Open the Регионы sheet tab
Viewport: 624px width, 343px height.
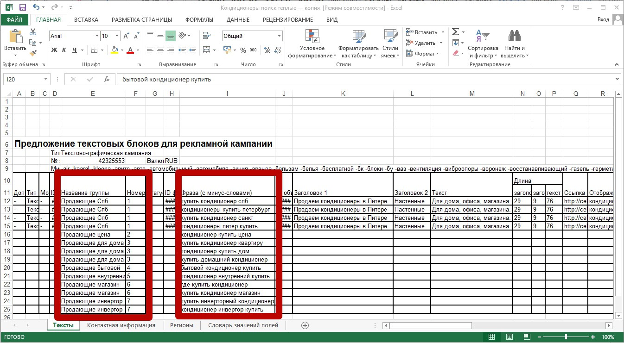click(181, 325)
